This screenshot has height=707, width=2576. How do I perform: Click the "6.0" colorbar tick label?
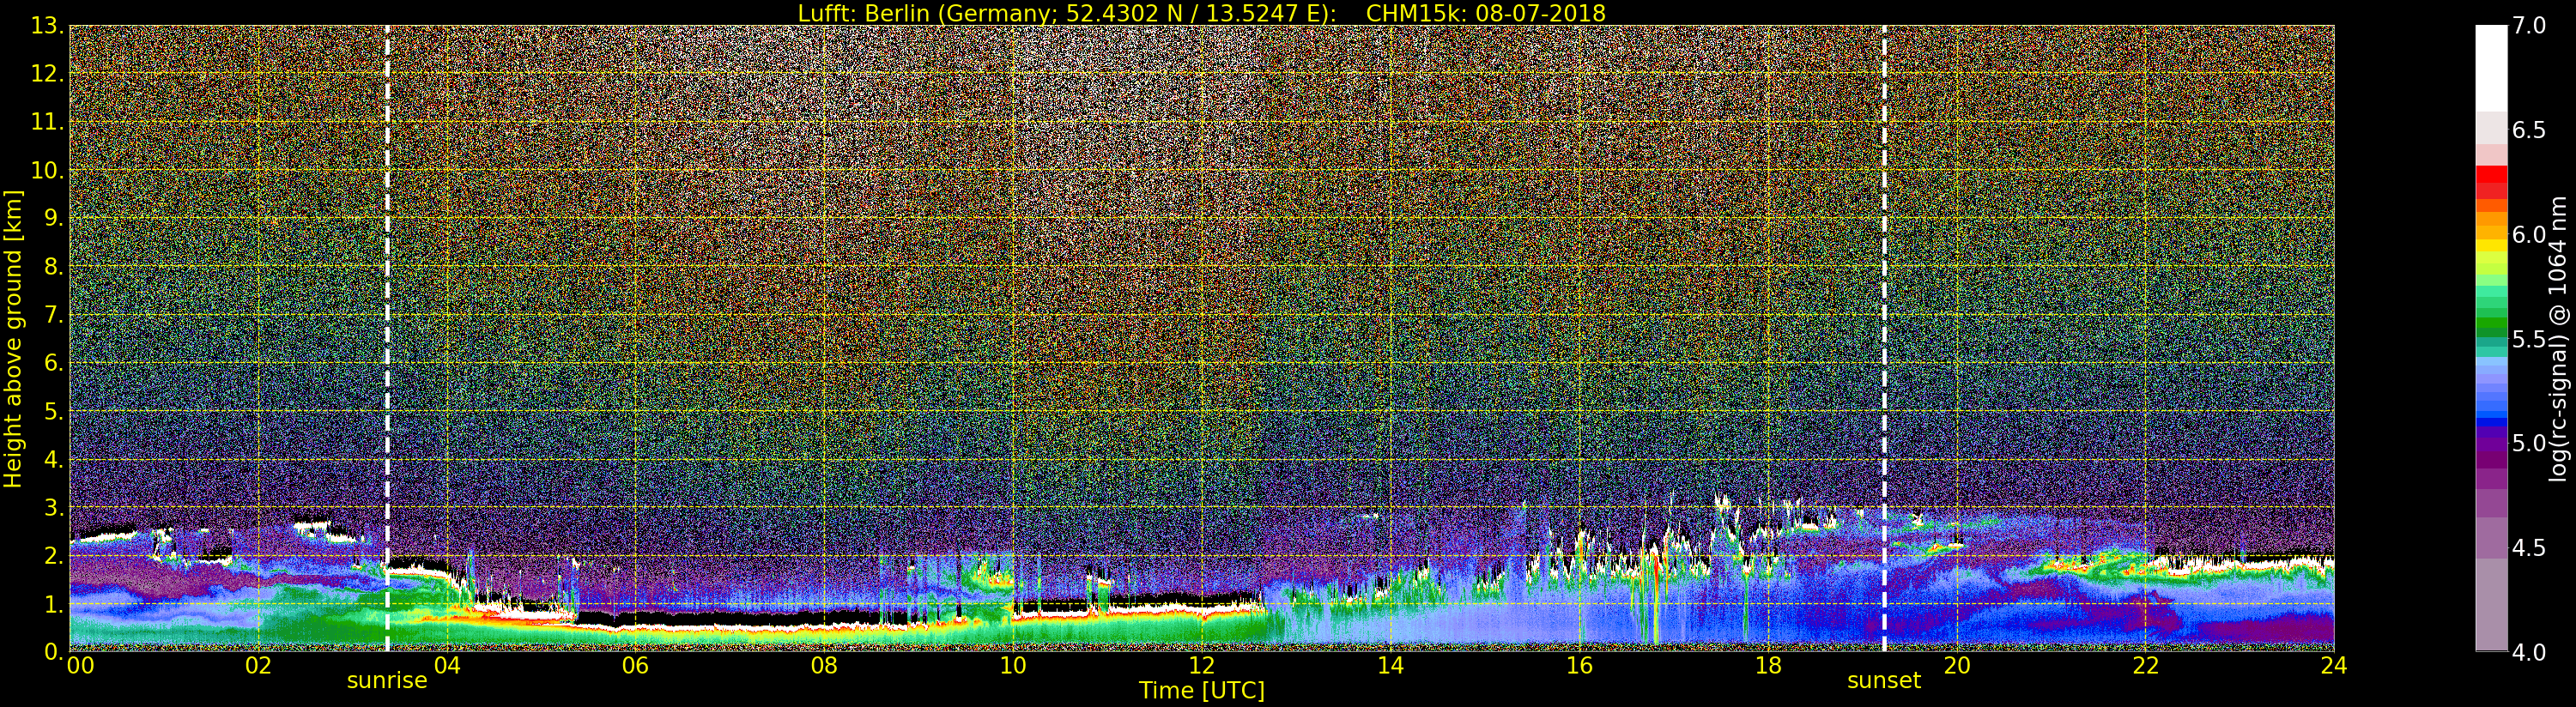click(x=2529, y=234)
